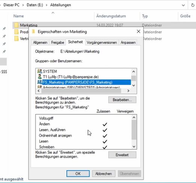The height and width of the screenshot is (183, 196).
Task: Click the Bearbeiten... button
Action: click(122, 100)
